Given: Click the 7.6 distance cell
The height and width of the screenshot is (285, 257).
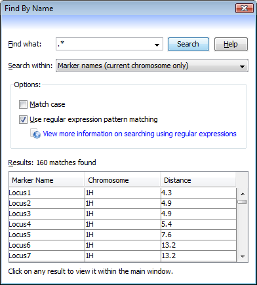Looking at the screenshot, I should pos(199,235).
